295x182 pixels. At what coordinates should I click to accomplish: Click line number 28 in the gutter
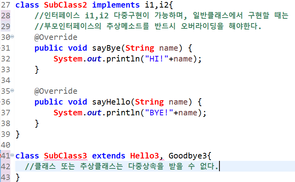pos(6,16)
